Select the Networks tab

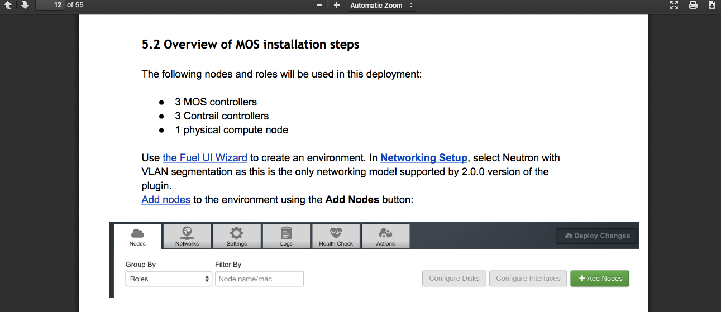pyautogui.click(x=187, y=236)
